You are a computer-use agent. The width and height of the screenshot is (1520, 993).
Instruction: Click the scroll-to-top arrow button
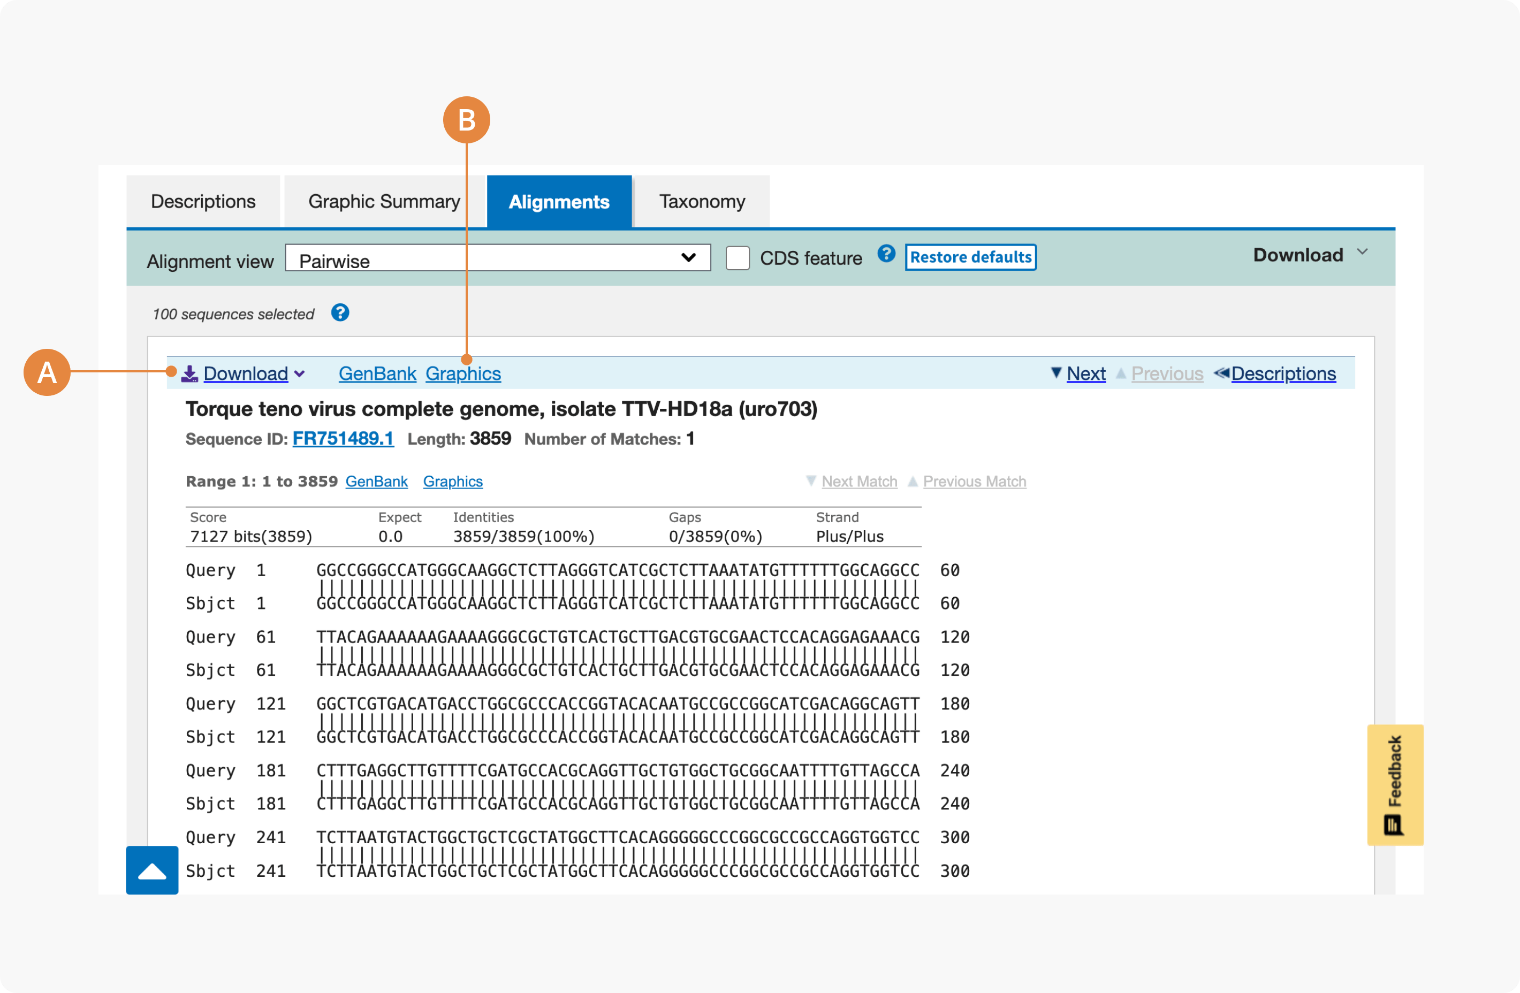coord(152,870)
